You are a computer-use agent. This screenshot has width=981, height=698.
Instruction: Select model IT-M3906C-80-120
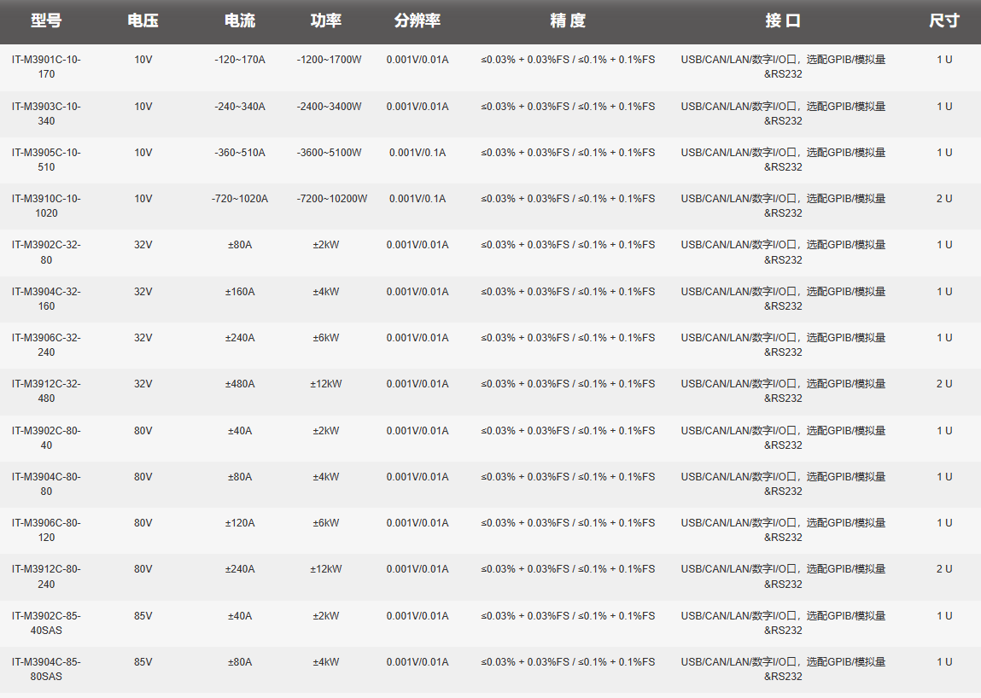tap(46, 530)
